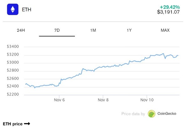
Task: Click the Ethereum logo icon
Action: [13, 9]
